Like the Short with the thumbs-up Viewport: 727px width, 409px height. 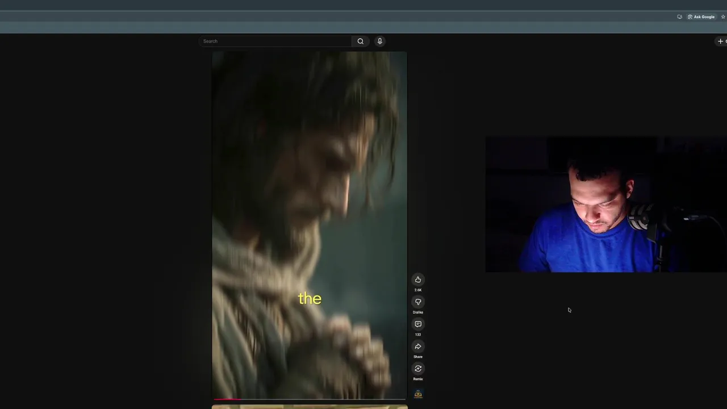coord(418,279)
